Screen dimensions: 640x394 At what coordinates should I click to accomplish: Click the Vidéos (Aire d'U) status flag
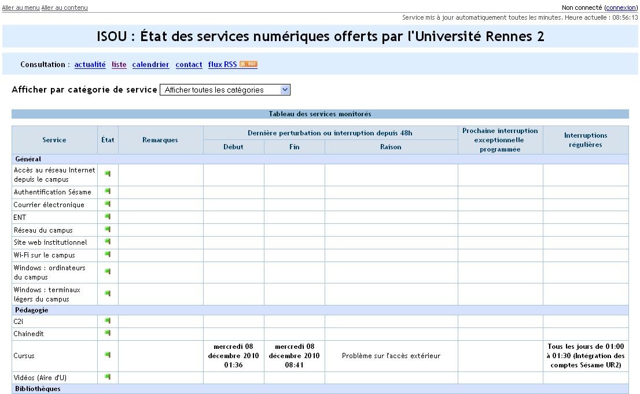pyautogui.click(x=108, y=377)
